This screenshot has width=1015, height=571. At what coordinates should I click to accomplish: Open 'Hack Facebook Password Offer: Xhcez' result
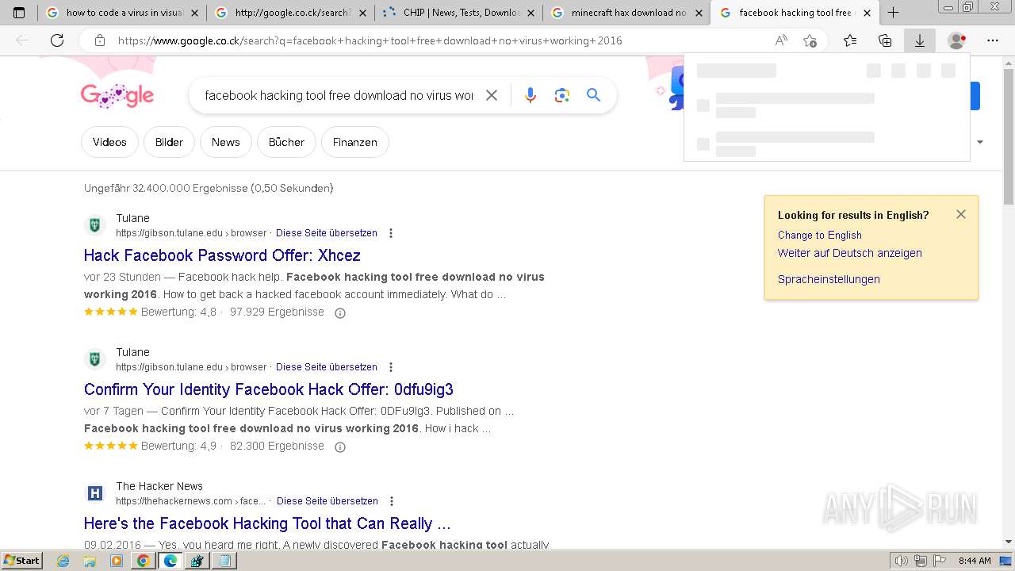(x=222, y=255)
